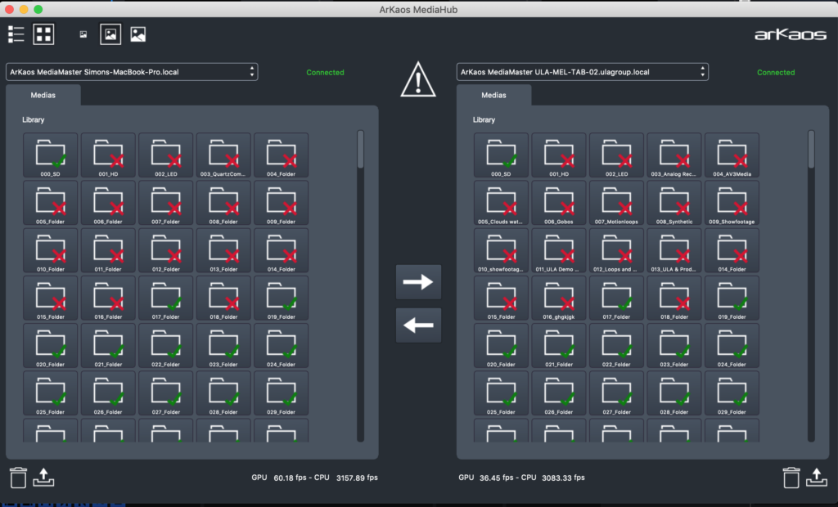Click Connected status beside ULA-MEL-TAB-02 selector
838x507 pixels.
(x=776, y=73)
